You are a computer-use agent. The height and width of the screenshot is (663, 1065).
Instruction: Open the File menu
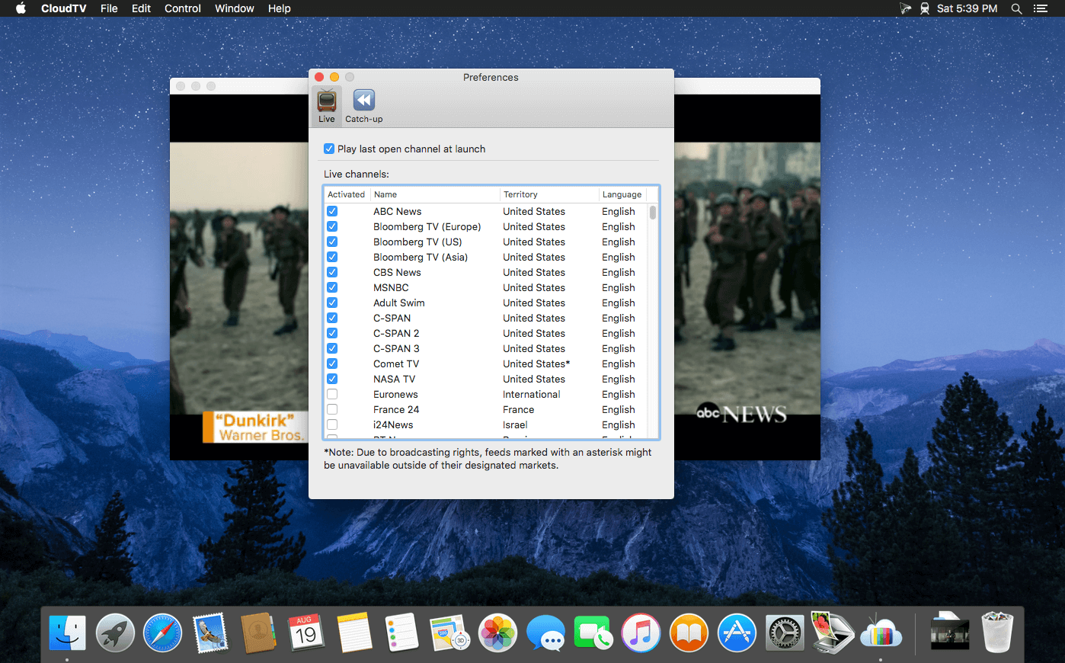(x=109, y=8)
